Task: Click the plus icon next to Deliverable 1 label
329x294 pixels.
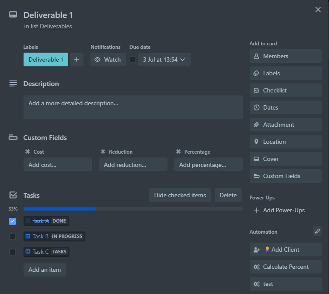Action: [x=76, y=59]
